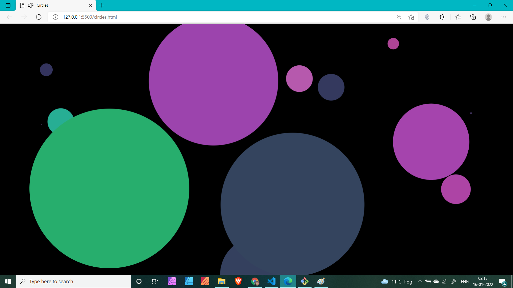513x288 pixels.
Task: View site information icon
Action: (x=55, y=17)
